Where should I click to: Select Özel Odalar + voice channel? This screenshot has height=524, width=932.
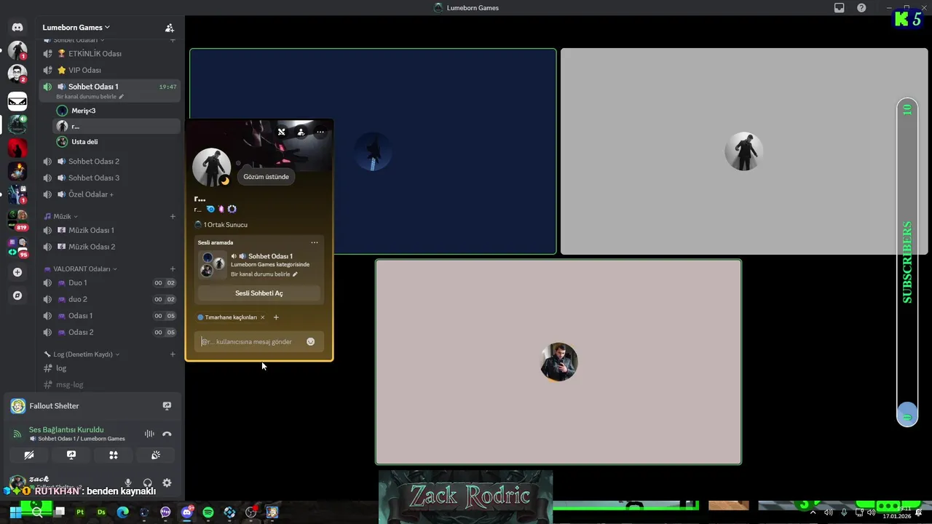[x=109, y=194]
